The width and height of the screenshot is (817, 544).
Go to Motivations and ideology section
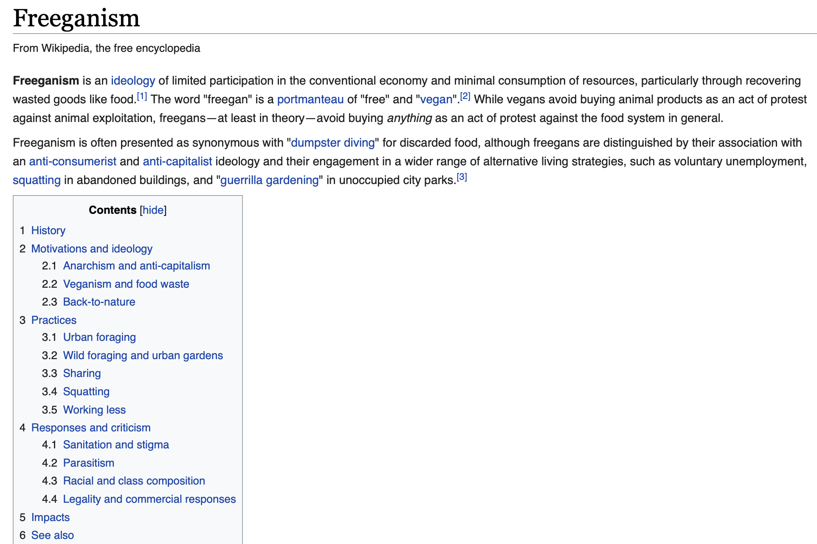[x=92, y=249]
